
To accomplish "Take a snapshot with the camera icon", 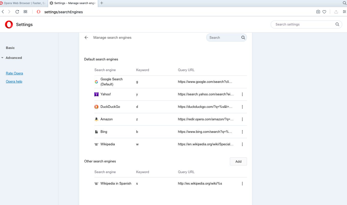I will click(x=318, y=12).
